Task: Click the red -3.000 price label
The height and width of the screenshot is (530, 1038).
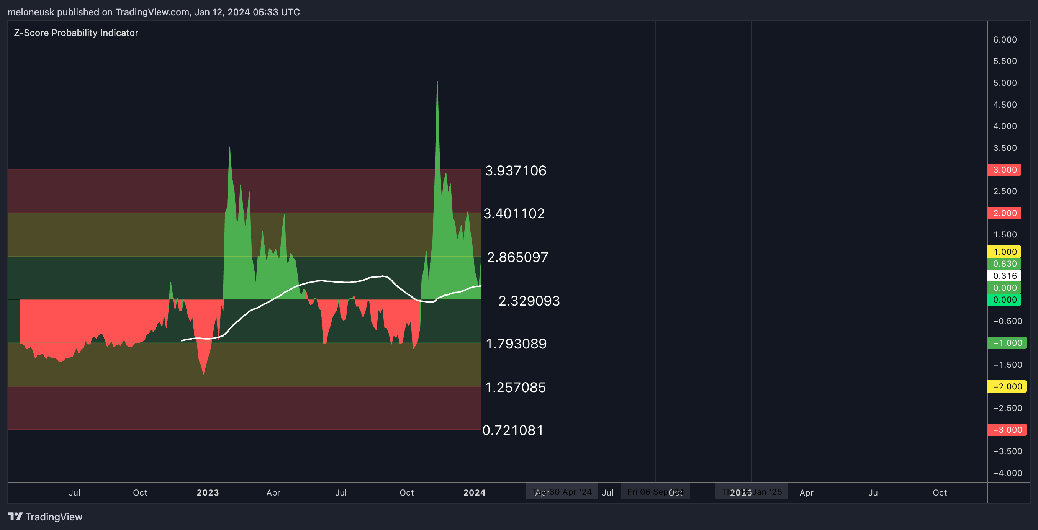Action: 1007,430
